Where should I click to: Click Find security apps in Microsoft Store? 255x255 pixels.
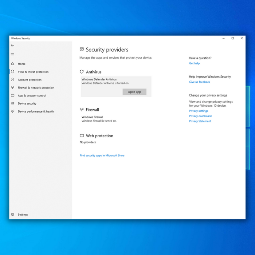(102, 156)
